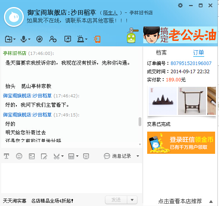
Task: Click sender name 亭林旧书店 at 17:46:00
Action: click(x=15, y=53)
